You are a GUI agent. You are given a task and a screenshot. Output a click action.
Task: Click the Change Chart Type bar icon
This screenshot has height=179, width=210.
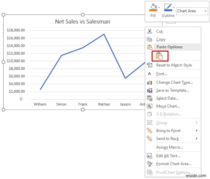pyautogui.click(x=150, y=82)
